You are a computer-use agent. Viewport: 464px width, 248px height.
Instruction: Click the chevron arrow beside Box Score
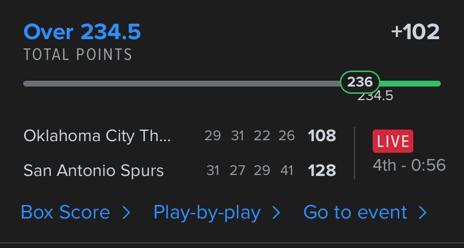coord(127,213)
